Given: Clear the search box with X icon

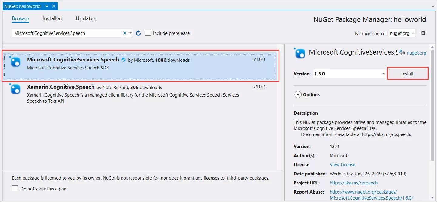Looking at the screenshot, I should [x=125, y=33].
